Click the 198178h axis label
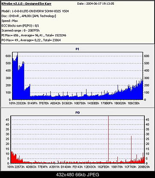The image size is (155, 178). (x=117, y=167)
